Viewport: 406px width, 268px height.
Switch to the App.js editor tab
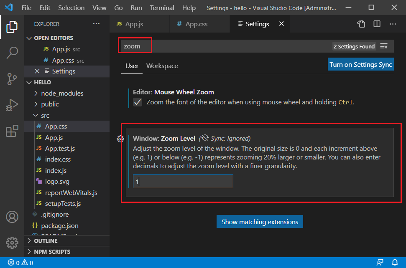(140, 24)
